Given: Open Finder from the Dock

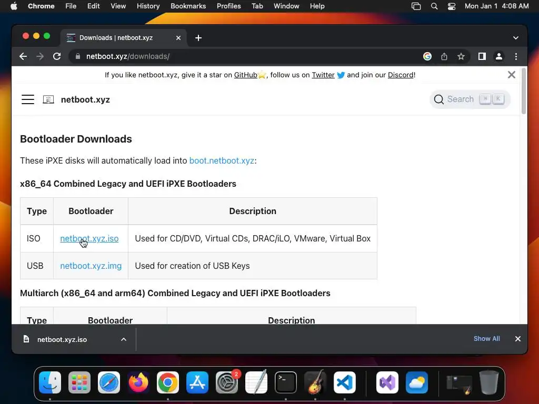Looking at the screenshot, I should [x=50, y=382].
